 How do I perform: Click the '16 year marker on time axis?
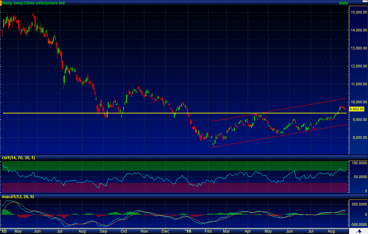tap(188, 231)
